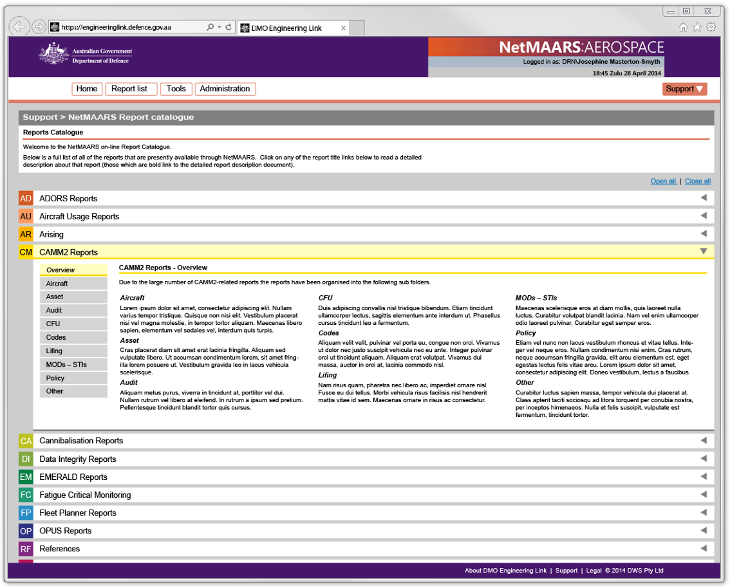Viewport: 730px width, 588px height.
Task: Click the browser forward arrow button
Action: (x=39, y=27)
